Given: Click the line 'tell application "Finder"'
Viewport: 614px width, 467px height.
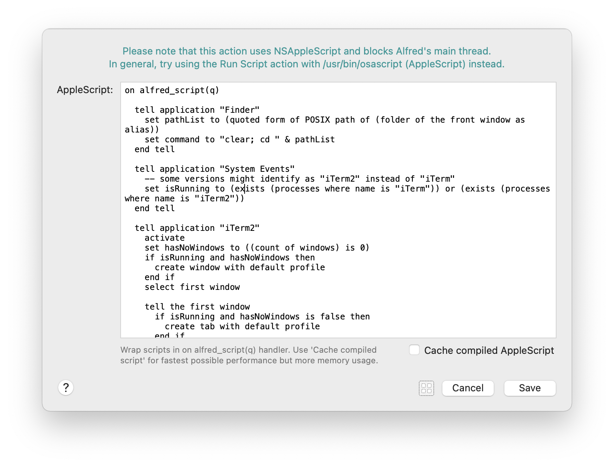Looking at the screenshot, I should click(x=197, y=110).
